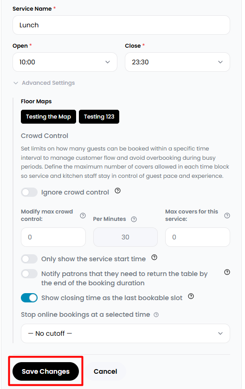The width and height of the screenshot is (245, 389).
Task: Select the Testing the Map floor map
Action: click(x=48, y=117)
